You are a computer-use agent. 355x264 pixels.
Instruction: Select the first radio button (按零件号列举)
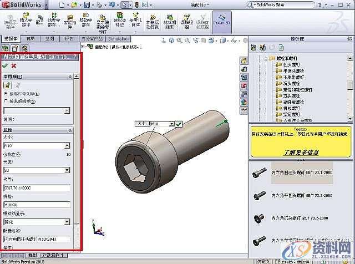(6, 94)
